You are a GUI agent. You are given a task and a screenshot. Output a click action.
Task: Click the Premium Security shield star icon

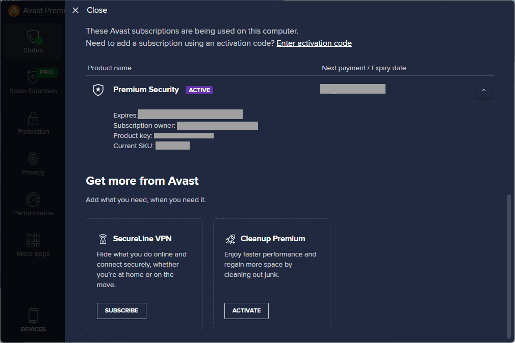pyautogui.click(x=98, y=90)
